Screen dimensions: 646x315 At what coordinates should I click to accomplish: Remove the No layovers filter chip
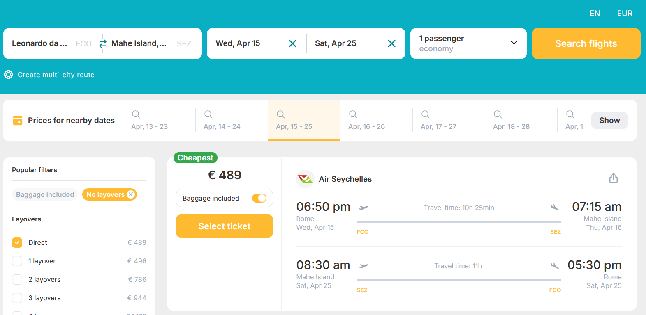point(131,194)
